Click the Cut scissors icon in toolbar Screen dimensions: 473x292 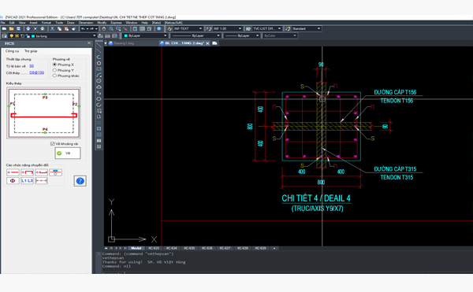click(52, 29)
